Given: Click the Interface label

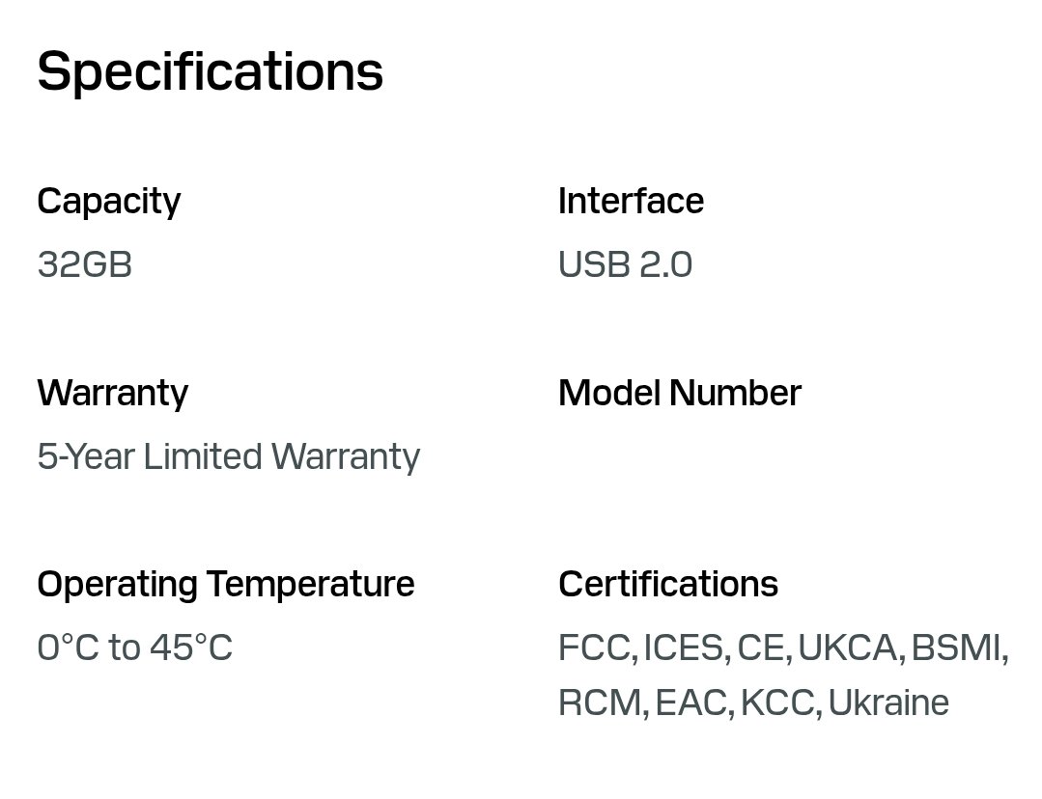Looking at the screenshot, I should (631, 202).
